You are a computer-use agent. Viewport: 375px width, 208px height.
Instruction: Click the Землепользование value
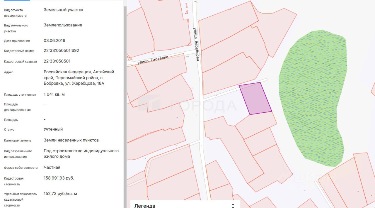click(x=63, y=25)
